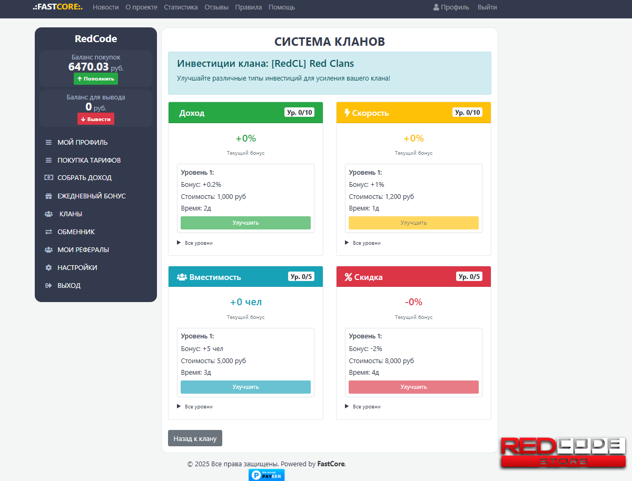Go to Правила in top navigation

click(249, 7)
